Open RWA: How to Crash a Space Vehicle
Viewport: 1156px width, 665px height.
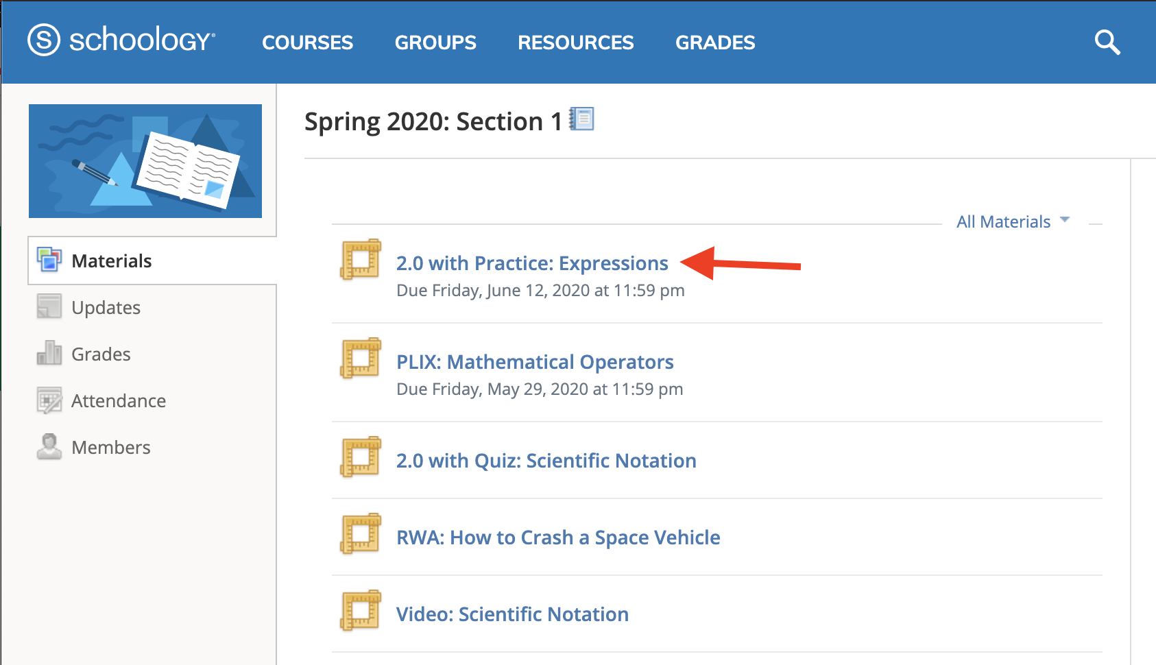tap(557, 537)
